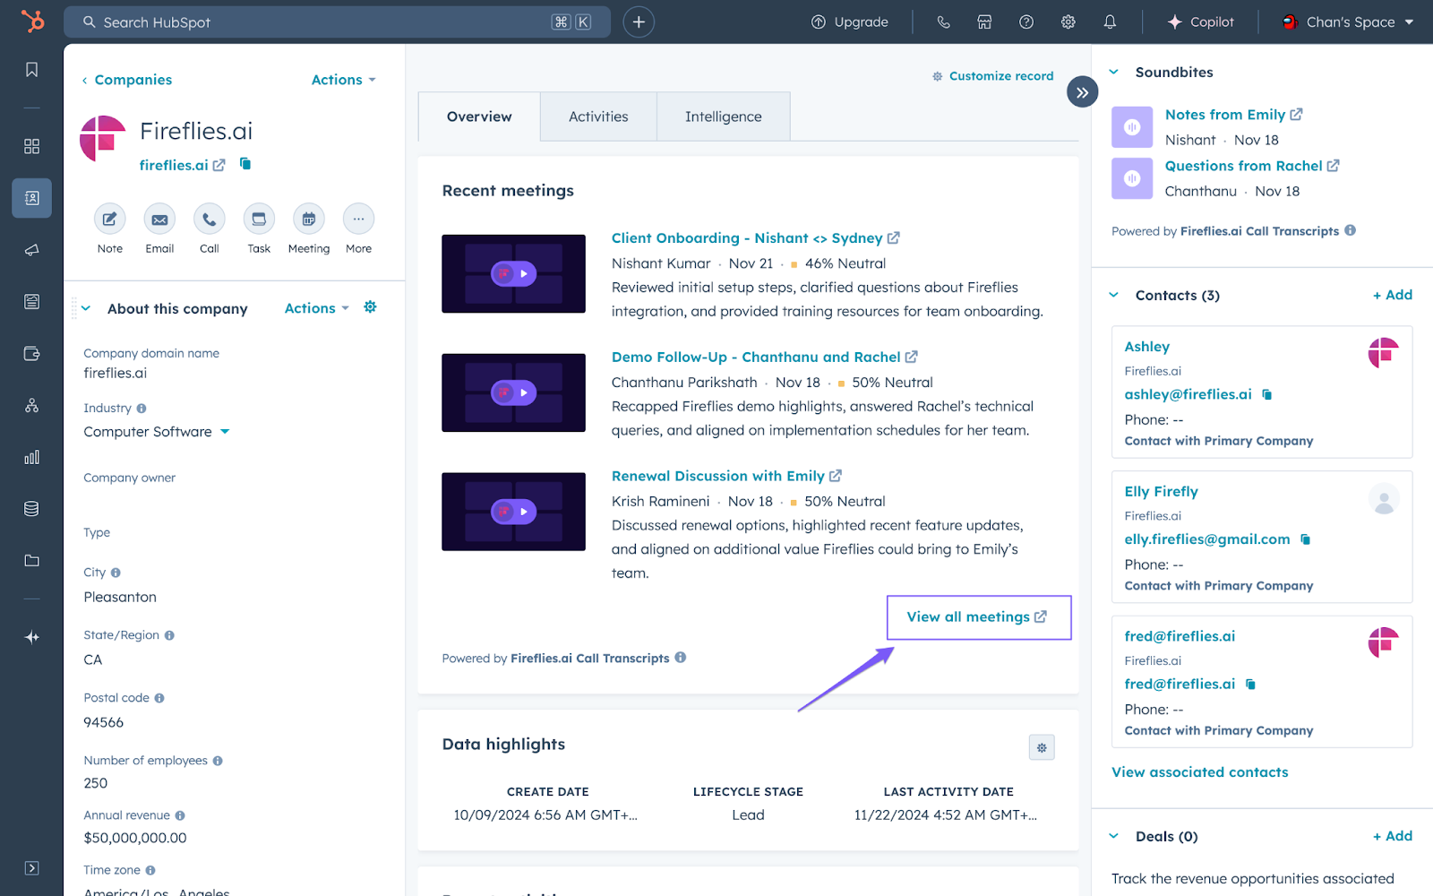Screen dimensions: 1433x896
Task: Collapse the right sidebar with double-arrow button
Action: 1082,92
